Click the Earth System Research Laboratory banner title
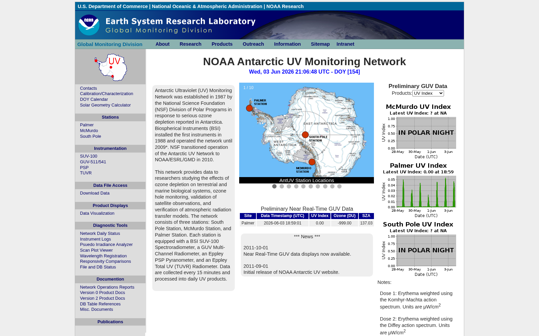 181,21
